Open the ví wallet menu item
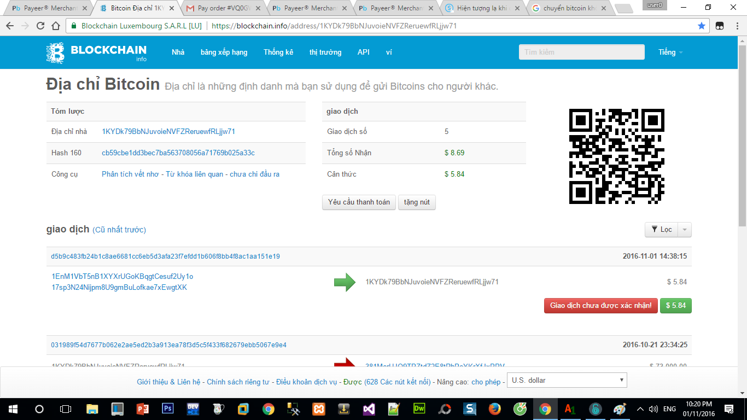The image size is (747, 420). pyautogui.click(x=389, y=52)
